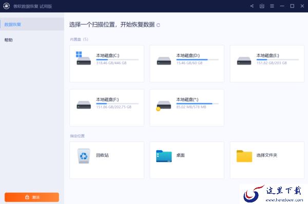Click the app logo in title bar
Viewport: 308px width, 204px height.
point(7,6)
